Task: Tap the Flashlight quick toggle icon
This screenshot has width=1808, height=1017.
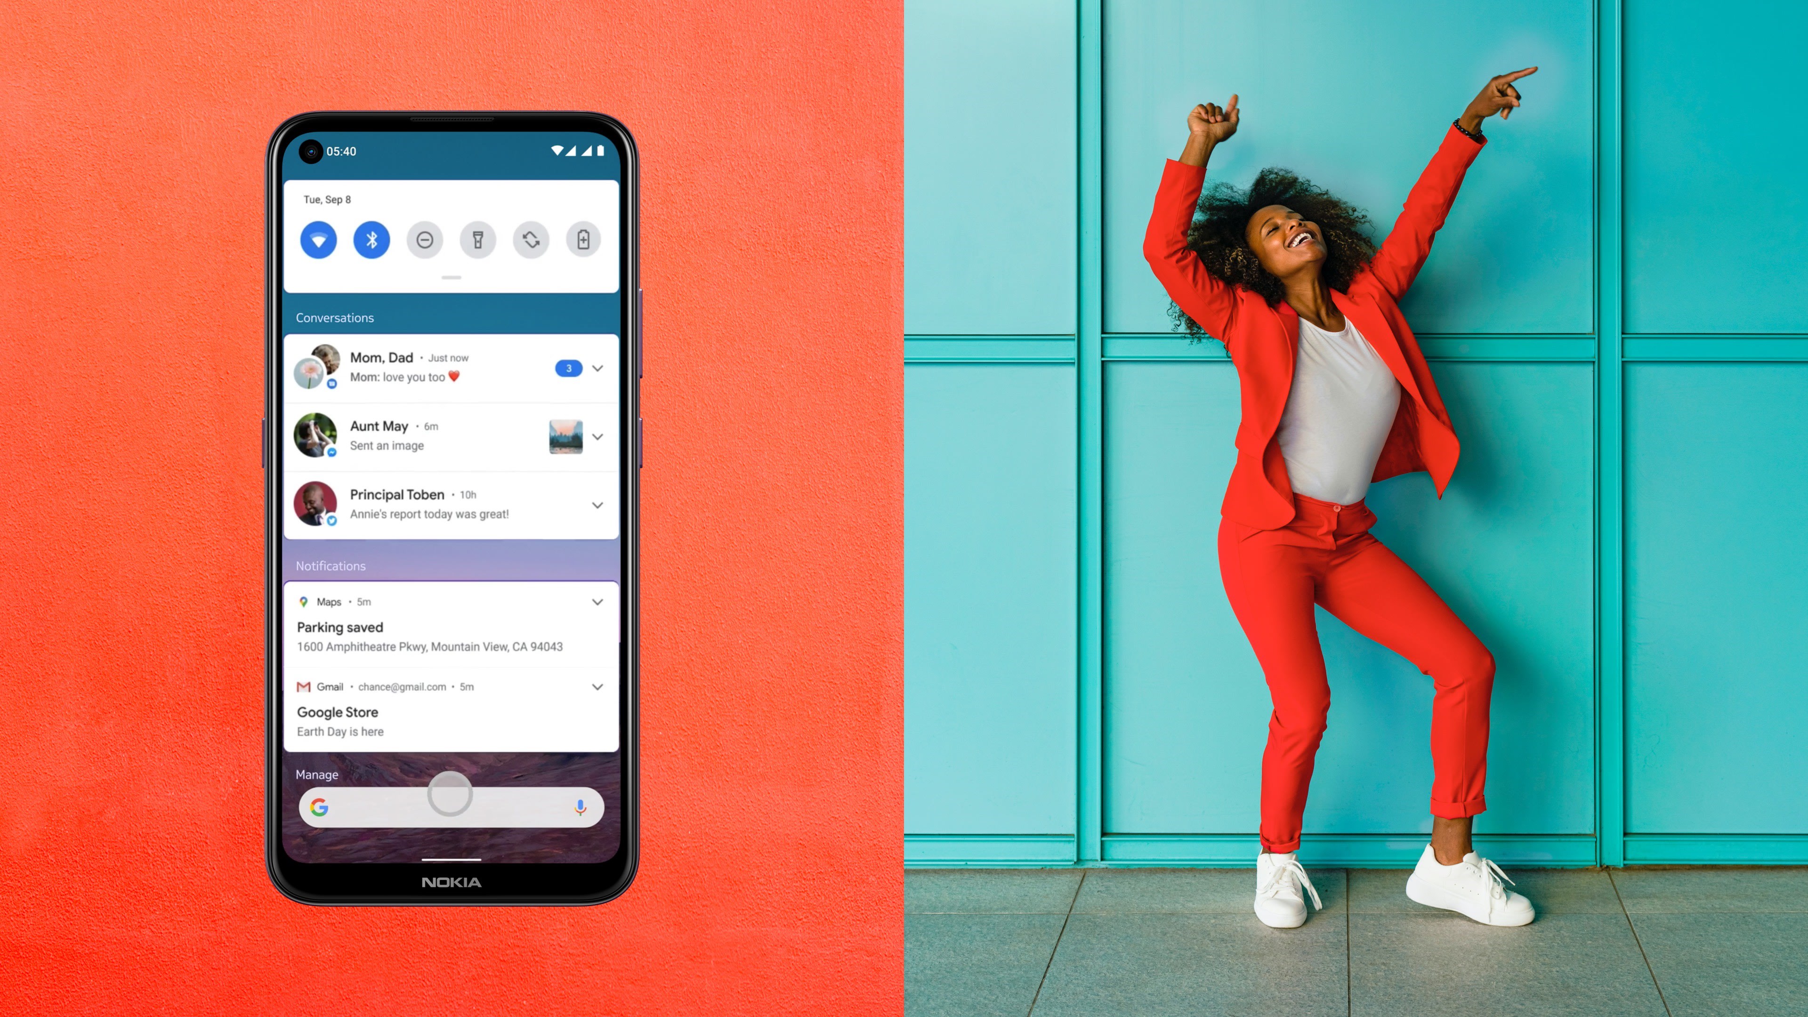Action: click(477, 240)
